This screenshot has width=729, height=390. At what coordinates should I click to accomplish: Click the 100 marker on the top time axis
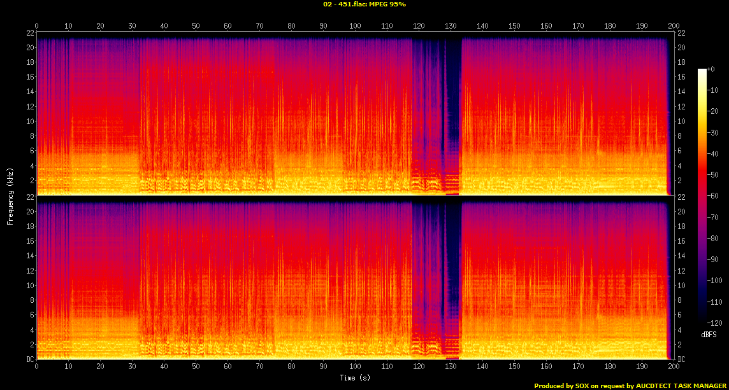(354, 26)
